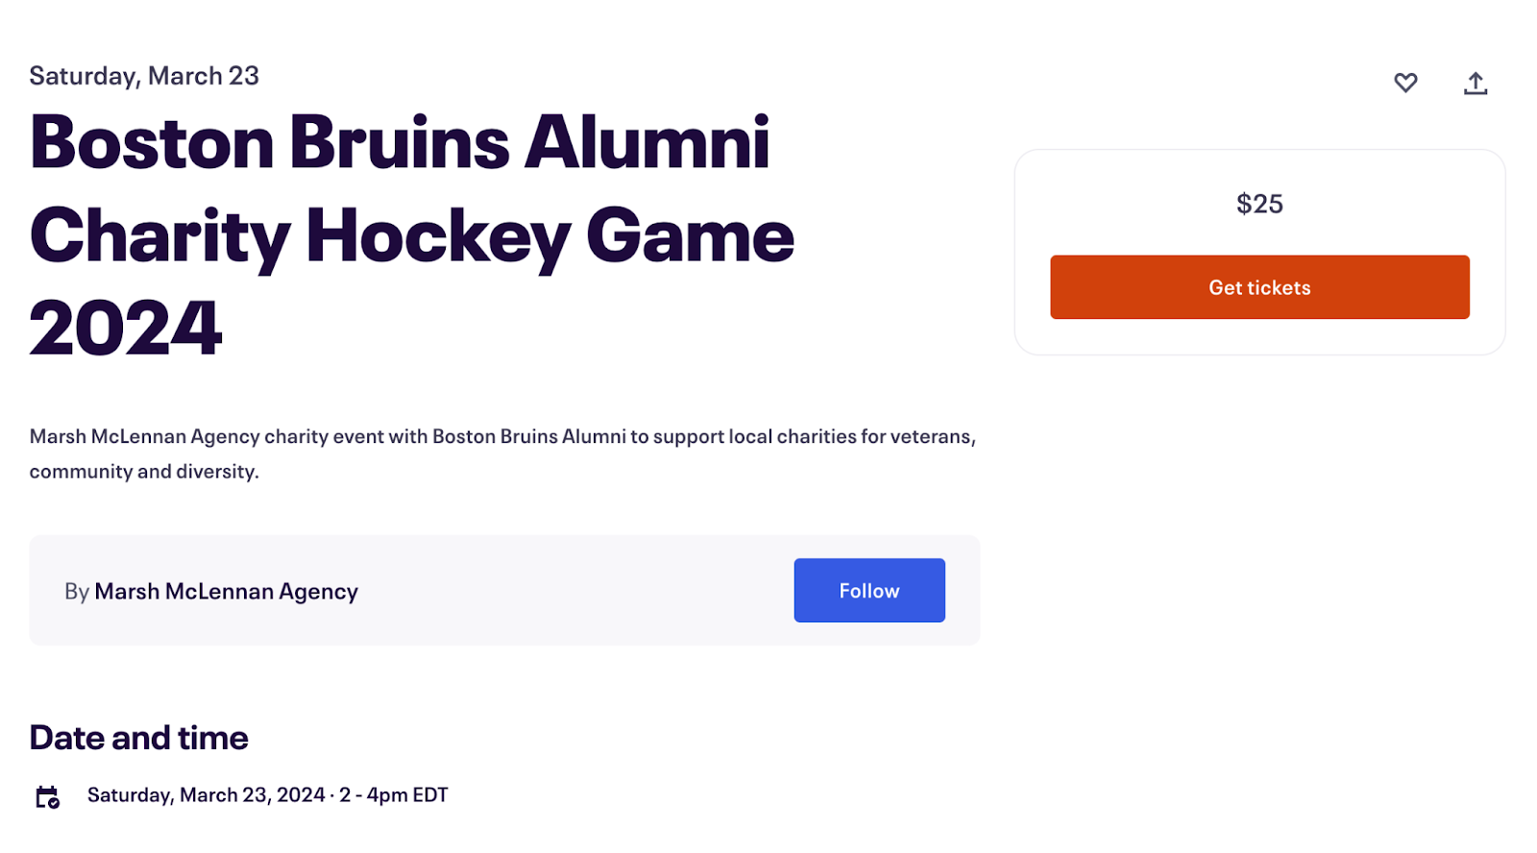
Task: Click the share upload icon
Action: click(1476, 84)
